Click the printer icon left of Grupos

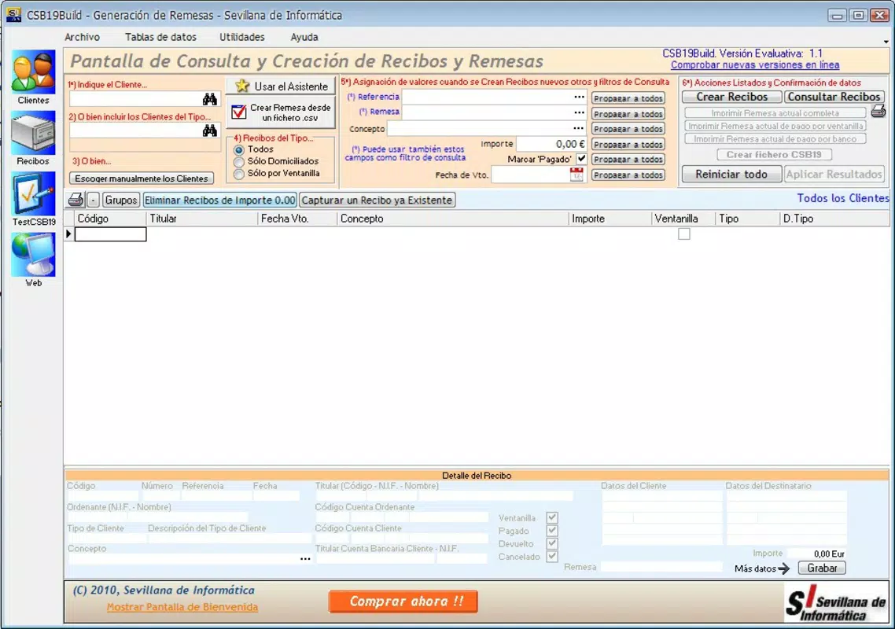click(x=76, y=200)
